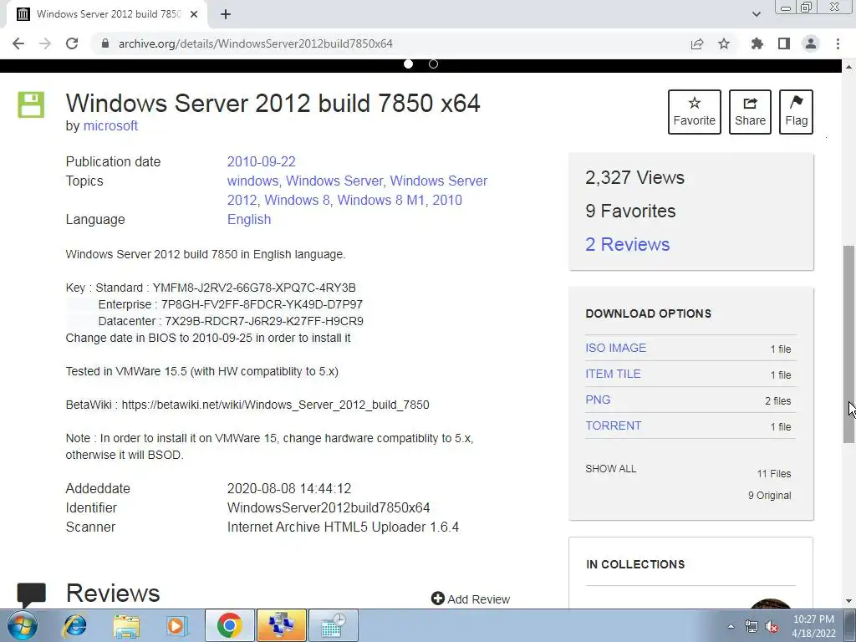856x642 pixels.
Task: Open the Chrome three-dot menu
Action: [838, 43]
